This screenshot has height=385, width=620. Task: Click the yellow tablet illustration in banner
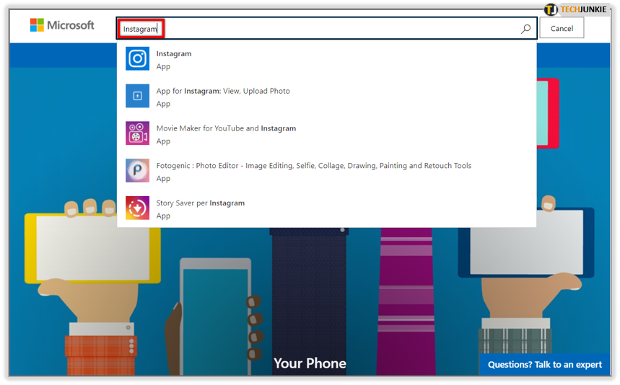pyautogui.click(x=72, y=247)
